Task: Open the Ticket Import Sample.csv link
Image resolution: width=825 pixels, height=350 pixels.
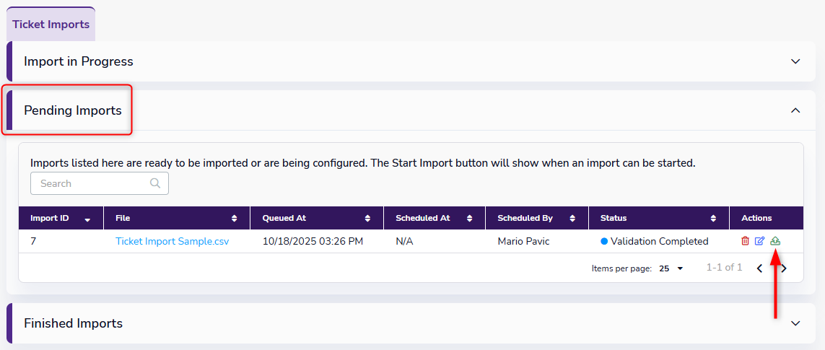Action: [x=172, y=242]
